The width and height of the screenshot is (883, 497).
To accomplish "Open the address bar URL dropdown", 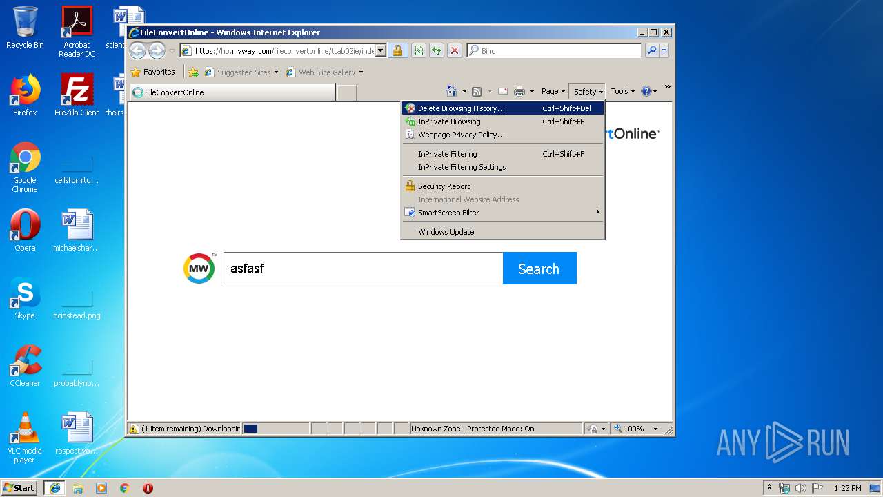I will coord(380,50).
